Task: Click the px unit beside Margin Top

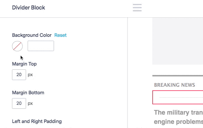Action: (30, 75)
